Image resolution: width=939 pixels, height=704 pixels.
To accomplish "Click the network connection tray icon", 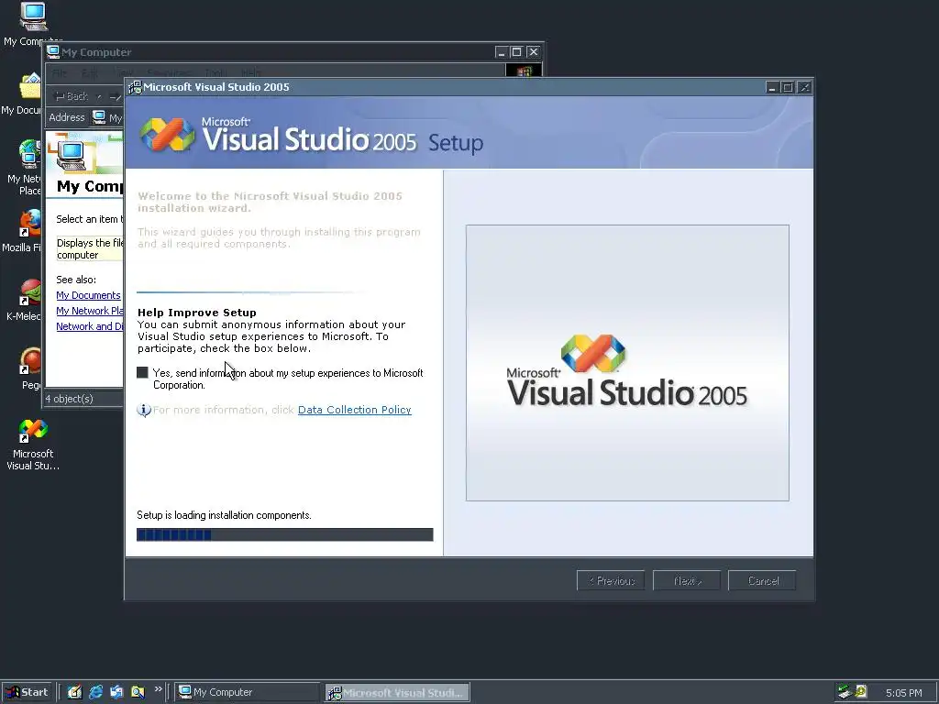I will [x=845, y=692].
